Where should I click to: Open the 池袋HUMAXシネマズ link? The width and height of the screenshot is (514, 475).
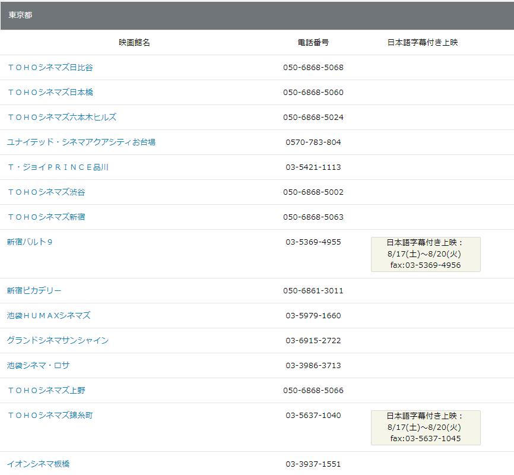(49, 315)
